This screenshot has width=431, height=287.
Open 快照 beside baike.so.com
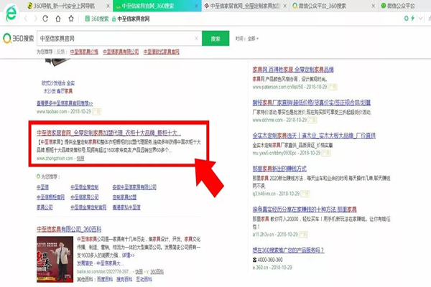click(139, 272)
